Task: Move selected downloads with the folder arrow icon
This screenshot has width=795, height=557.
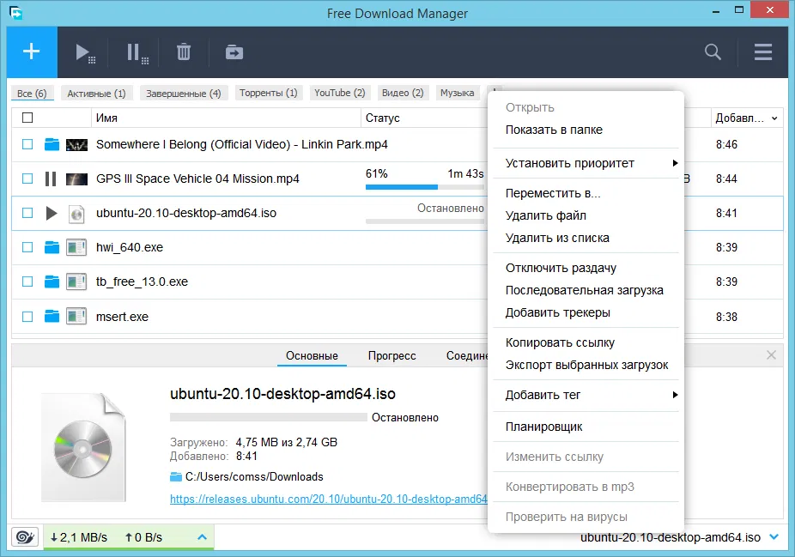Action: [x=234, y=52]
